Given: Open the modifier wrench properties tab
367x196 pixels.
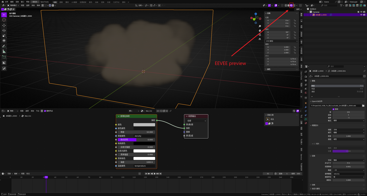Looking at the screenshot, I should [306, 107].
